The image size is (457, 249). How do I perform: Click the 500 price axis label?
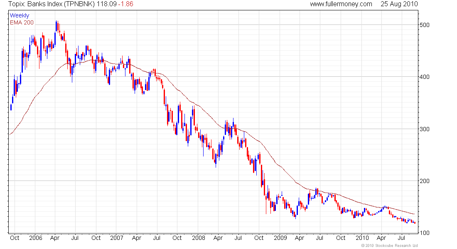[x=424, y=25]
